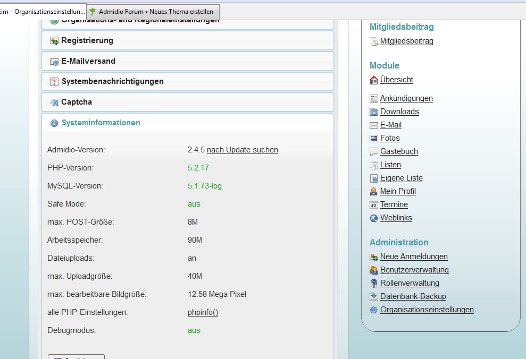Screen dimensions: 526x359
Task: Open the phpinfo() link
Action: tap(203, 312)
